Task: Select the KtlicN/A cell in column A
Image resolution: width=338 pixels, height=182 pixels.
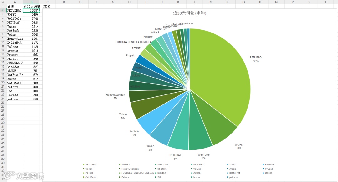Action: coord(15,43)
